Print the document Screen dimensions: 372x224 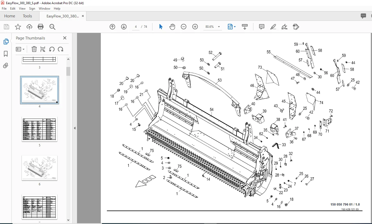pyautogui.click(x=41, y=27)
